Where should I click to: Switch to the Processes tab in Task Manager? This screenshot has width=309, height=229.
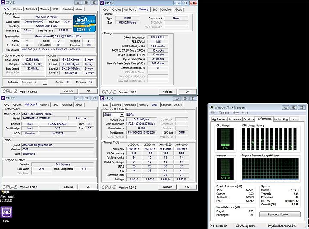[235, 119]
